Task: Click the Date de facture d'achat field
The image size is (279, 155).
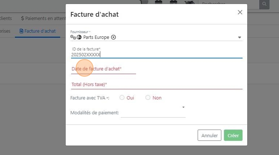Action: [x=104, y=69]
